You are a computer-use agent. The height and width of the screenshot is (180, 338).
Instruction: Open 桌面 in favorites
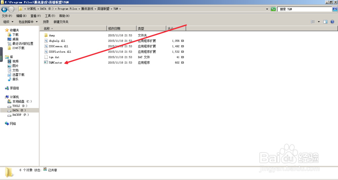click(x=15, y=39)
